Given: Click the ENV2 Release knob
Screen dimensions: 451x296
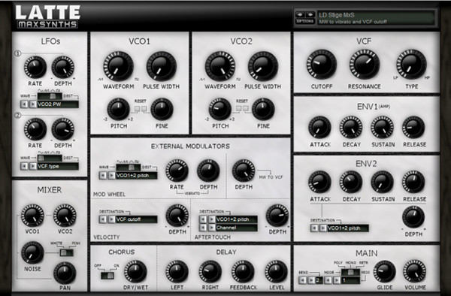Looking at the screenshot, I should click(413, 182).
